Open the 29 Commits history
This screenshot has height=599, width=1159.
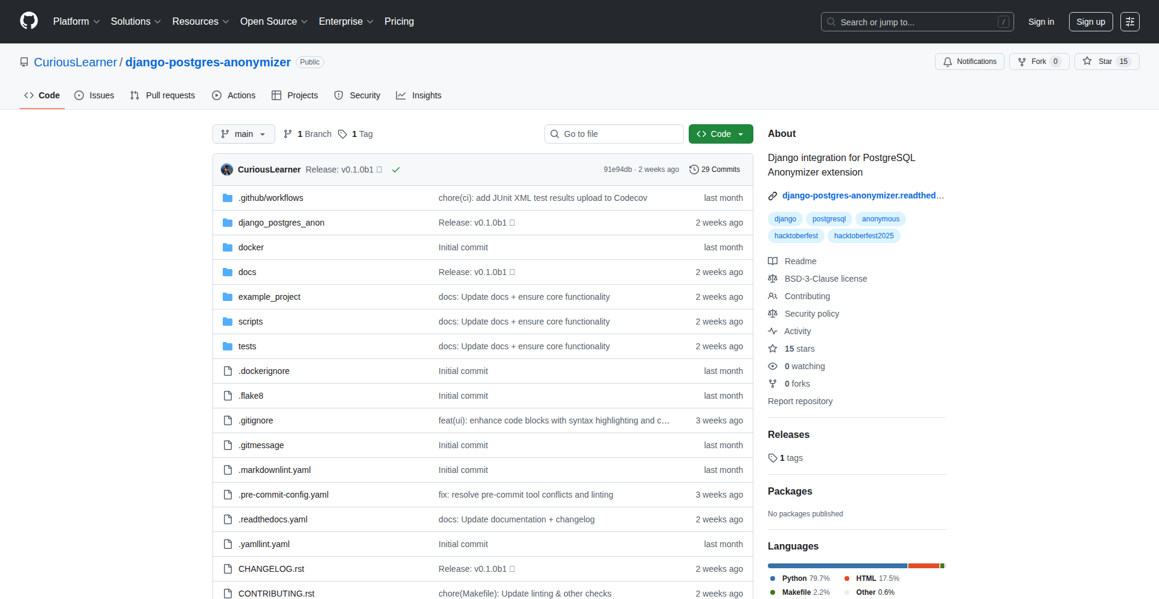pyautogui.click(x=715, y=170)
